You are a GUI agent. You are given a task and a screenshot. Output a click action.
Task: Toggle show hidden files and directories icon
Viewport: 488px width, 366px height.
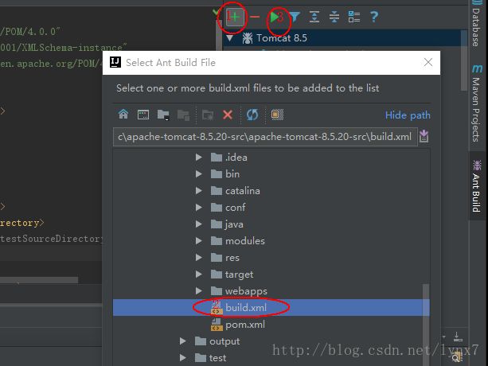point(277,115)
